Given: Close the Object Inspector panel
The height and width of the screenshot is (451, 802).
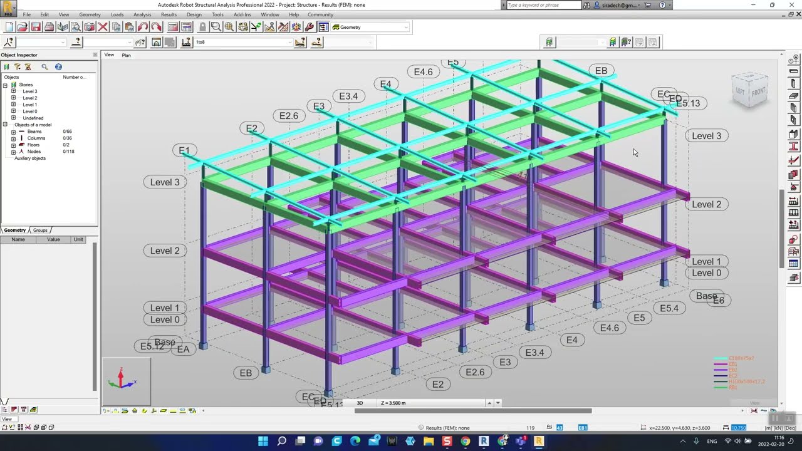Looking at the screenshot, I should (x=95, y=55).
